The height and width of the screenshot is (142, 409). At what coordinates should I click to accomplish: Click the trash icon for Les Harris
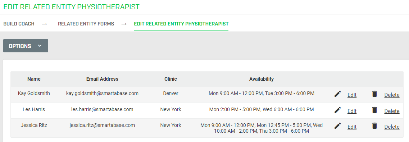click(x=374, y=110)
